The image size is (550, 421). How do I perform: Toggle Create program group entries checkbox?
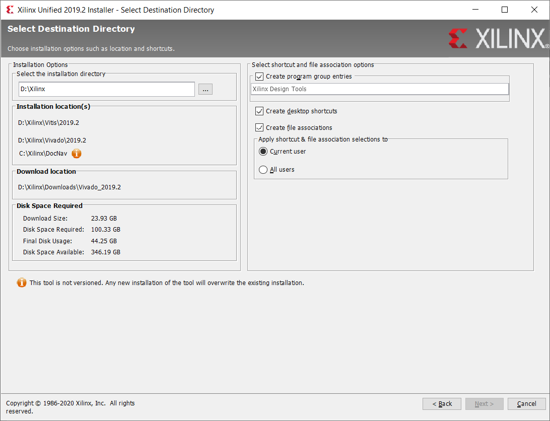pos(259,77)
